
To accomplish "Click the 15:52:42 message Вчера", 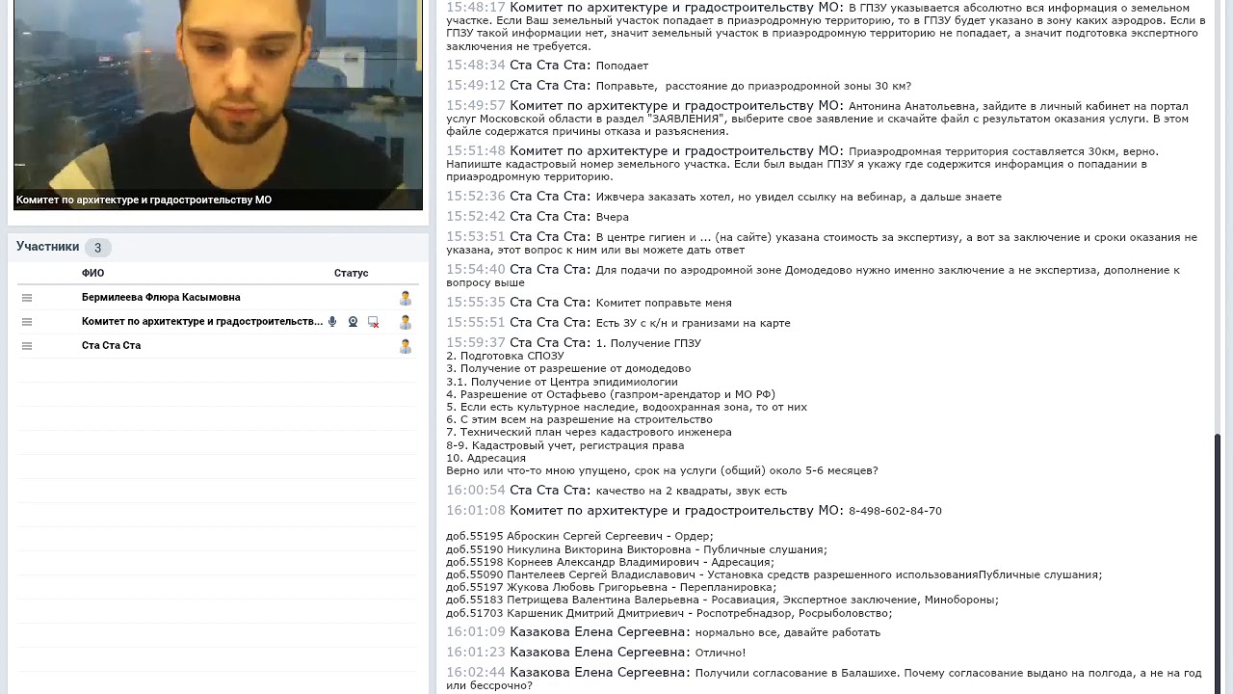I will pyautogui.click(x=537, y=217).
